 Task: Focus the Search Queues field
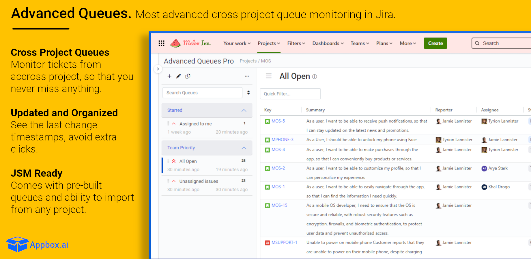[202, 93]
